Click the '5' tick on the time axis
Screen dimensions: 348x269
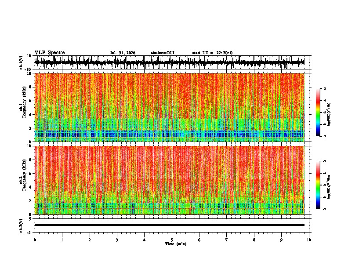(x=172, y=240)
